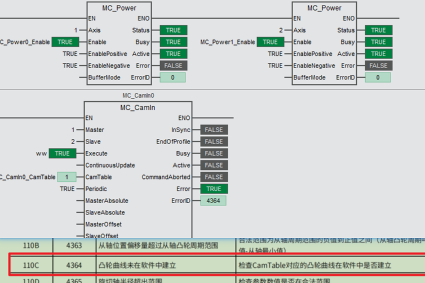
Task: Click BufferMode pin of Axis 2 MC_Power
Action: 309,78
